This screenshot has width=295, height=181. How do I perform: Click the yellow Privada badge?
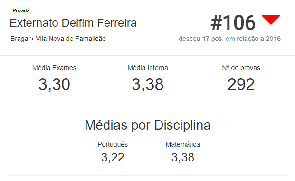coord(21,10)
